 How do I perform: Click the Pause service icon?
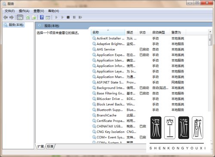click(x=74, y=17)
